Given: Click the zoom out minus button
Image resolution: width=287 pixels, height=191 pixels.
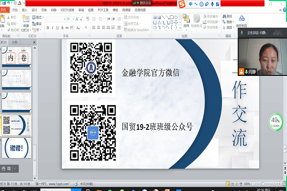Looking at the screenshot, I should coord(254,184).
